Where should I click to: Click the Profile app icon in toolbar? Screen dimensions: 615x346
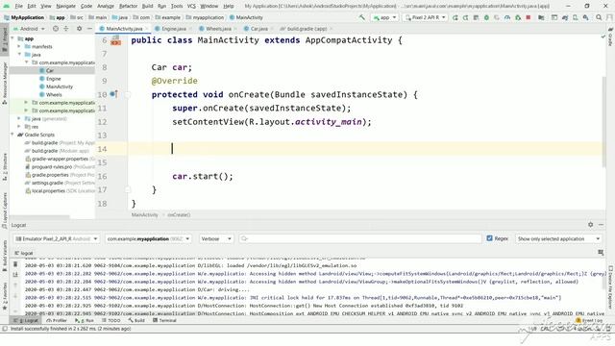point(507,17)
